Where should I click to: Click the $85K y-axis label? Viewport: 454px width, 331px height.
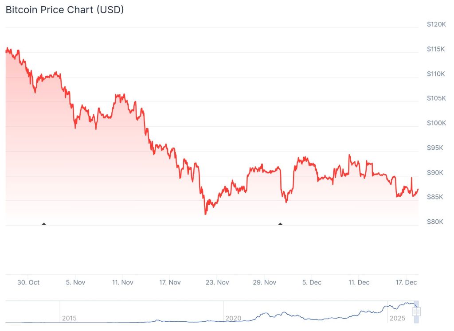[435, 197]
